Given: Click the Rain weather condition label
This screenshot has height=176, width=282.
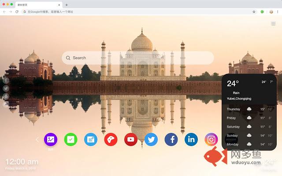Looking at the screenshot, I should click(236, 93).
